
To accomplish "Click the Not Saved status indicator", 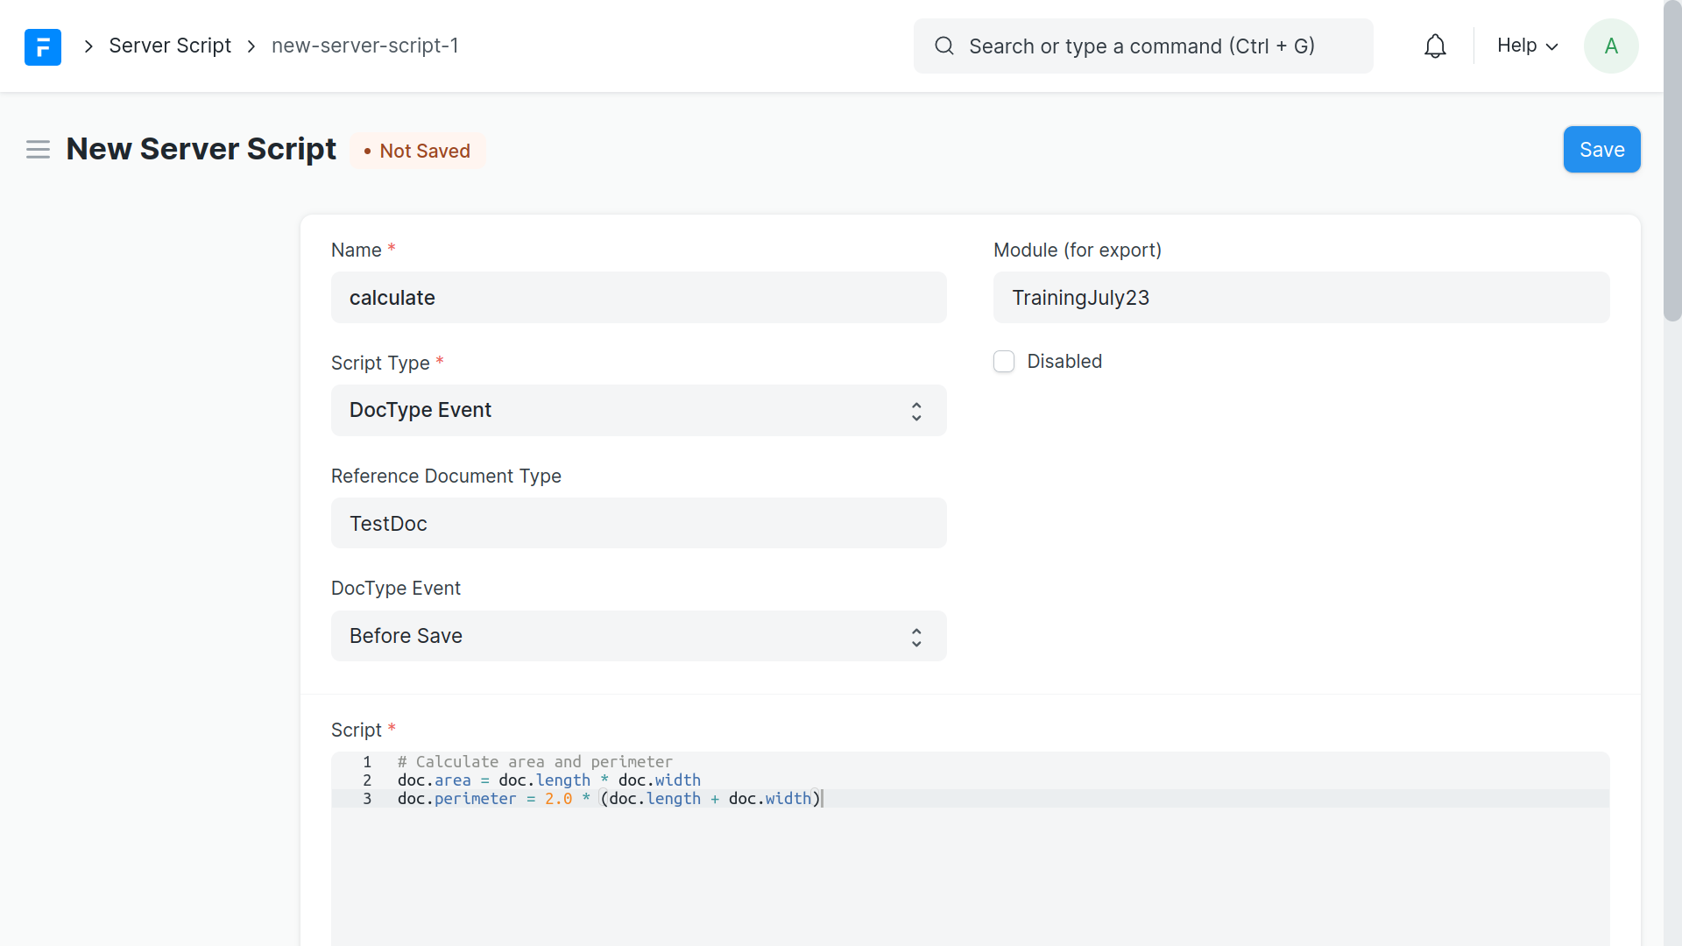I will tap(418, 152).
